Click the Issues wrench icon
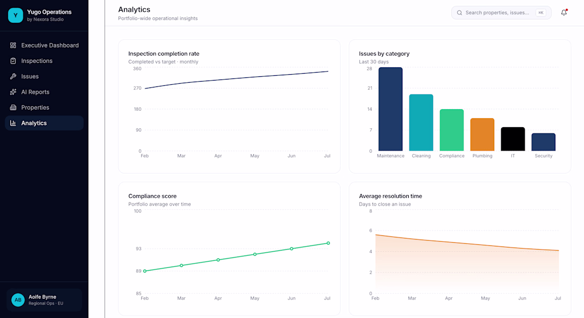Screen dimensions: 584x318 click(13, 76)
